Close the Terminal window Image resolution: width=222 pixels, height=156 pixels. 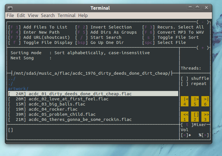pyautogui.click(x=206, y=7)
